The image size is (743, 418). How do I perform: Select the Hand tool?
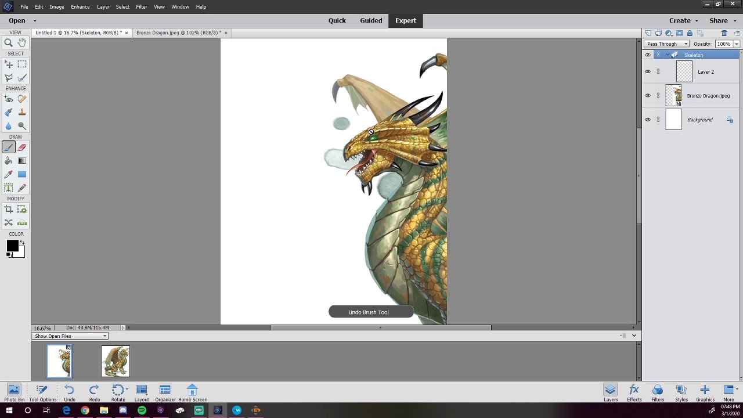point(22,42)
